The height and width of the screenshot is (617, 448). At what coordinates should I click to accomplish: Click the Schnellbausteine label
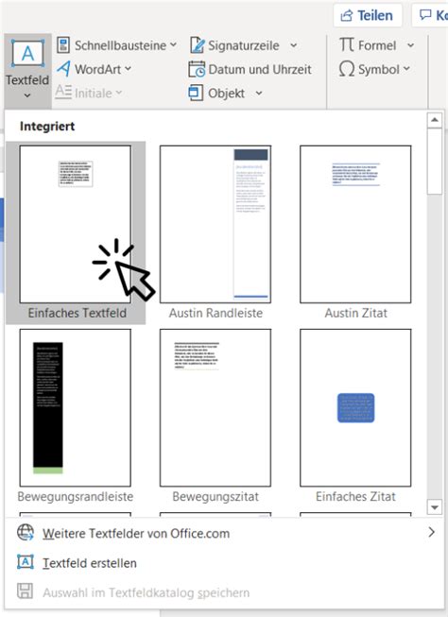(x=120, y=45)
